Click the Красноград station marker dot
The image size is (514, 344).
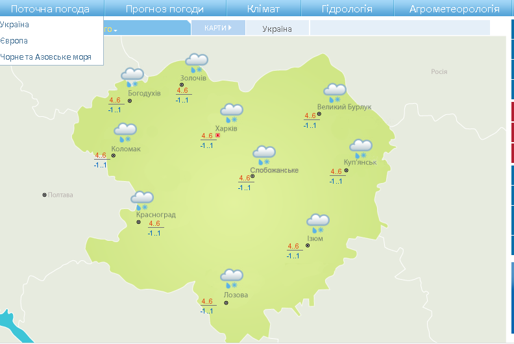click(139, 222)
